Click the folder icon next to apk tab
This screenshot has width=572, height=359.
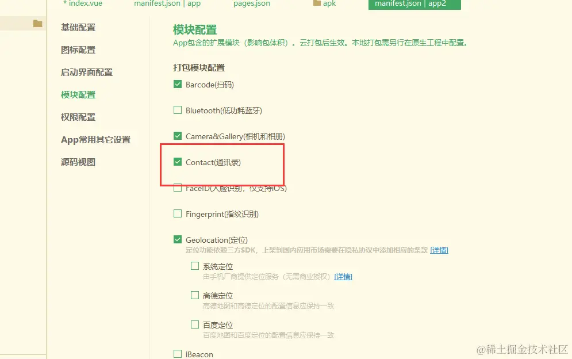point(316,4)
